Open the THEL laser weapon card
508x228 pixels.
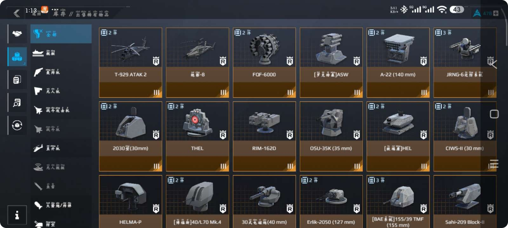coord(197,137)
